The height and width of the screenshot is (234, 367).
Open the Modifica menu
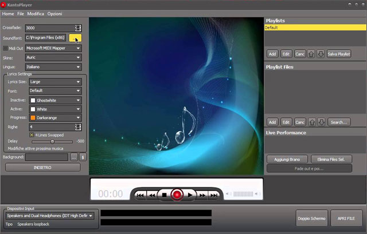tap(36, 13)
